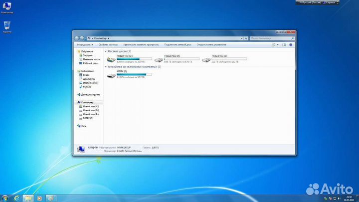
Task: Open the change view dropdown in toolbar
Action: coord(276,44)
